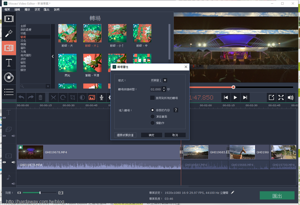Open the More tools list icon
This screenshot has width=300, height=205.
click(x=9, y=92)
